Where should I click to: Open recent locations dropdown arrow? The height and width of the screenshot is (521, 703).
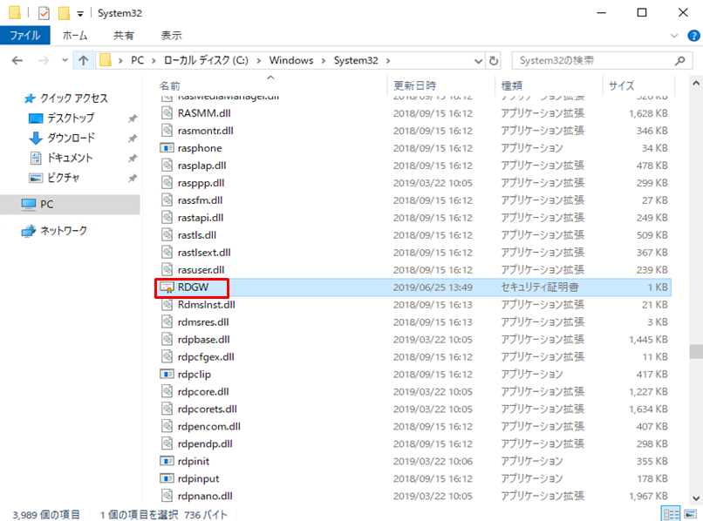click(x=65, y=60)
